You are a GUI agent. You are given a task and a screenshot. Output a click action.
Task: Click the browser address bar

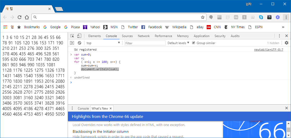(118, 17)
